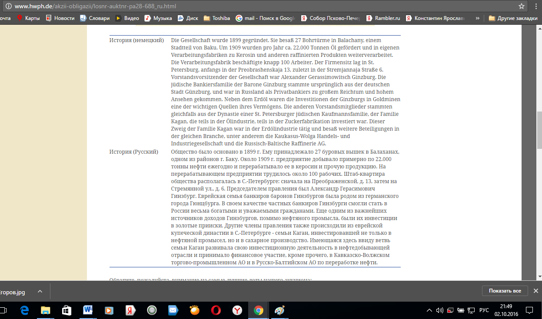Show hidden system tray icons

[429, 310]
